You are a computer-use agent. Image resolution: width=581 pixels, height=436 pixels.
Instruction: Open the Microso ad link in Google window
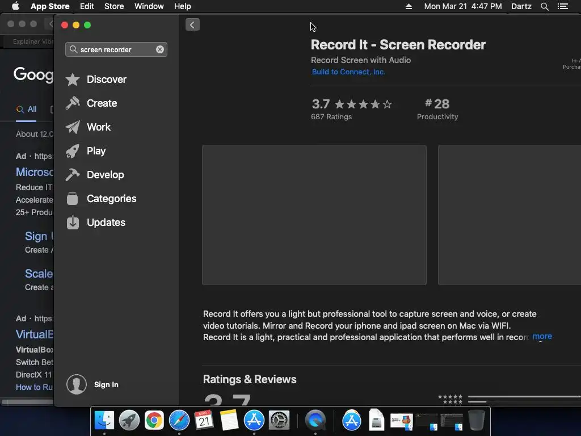35,172
